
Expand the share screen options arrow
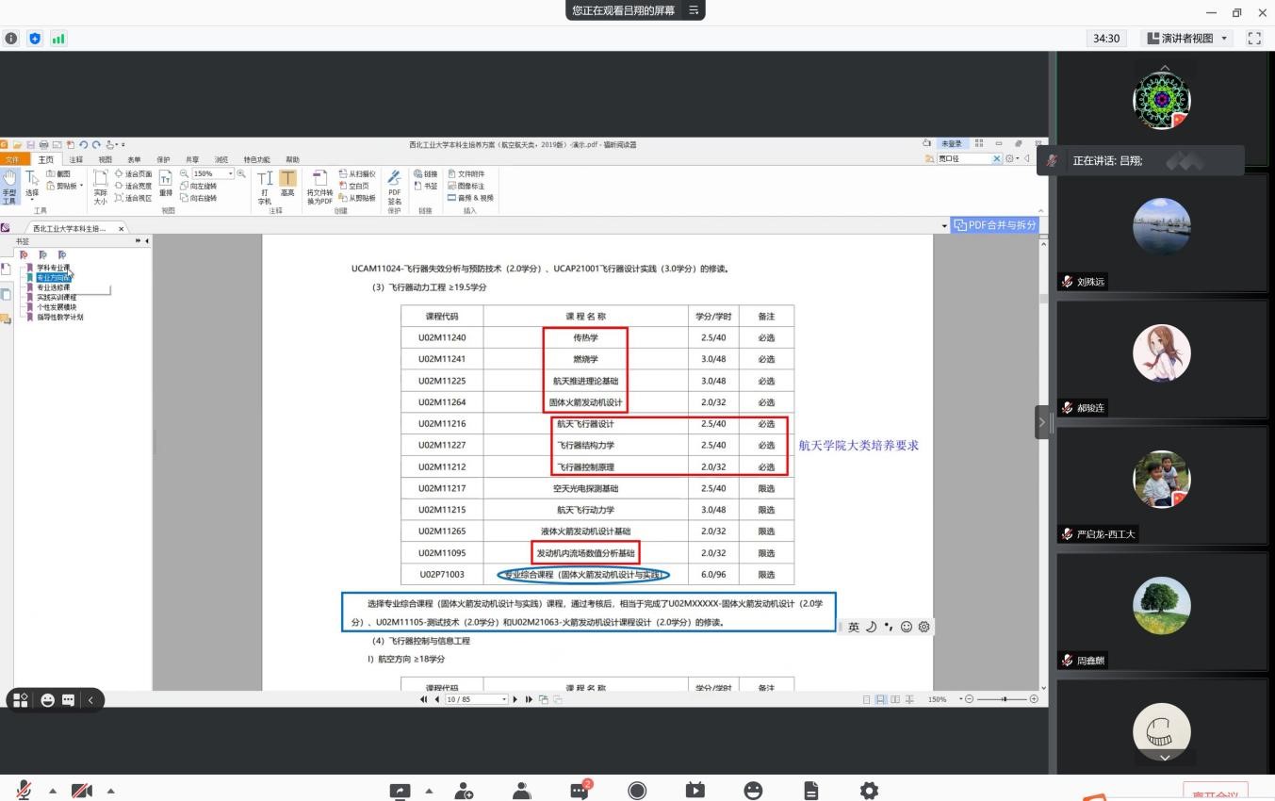click(x=430, y=791)
